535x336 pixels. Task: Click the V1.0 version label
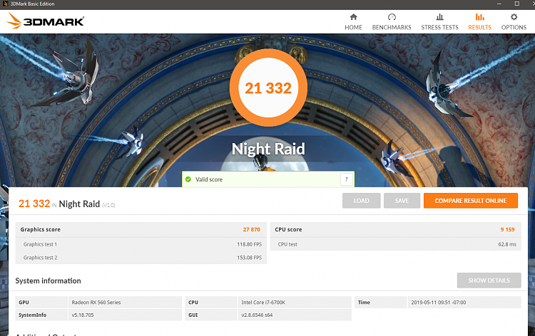pyautogui.click(x=109, y=205)
